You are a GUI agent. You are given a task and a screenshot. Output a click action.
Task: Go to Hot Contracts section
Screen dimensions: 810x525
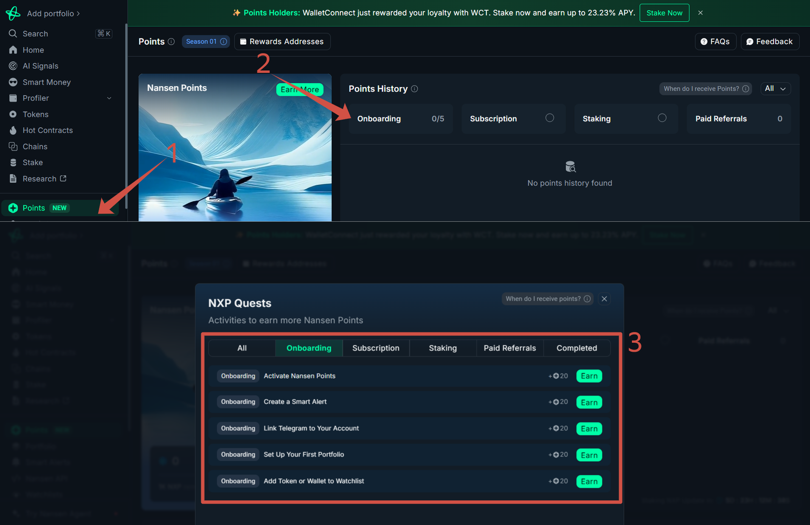tap(47, 130)
